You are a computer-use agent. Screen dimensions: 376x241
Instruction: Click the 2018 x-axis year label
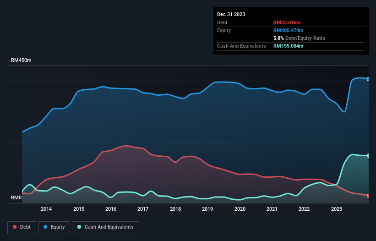(x=175, y=209)
